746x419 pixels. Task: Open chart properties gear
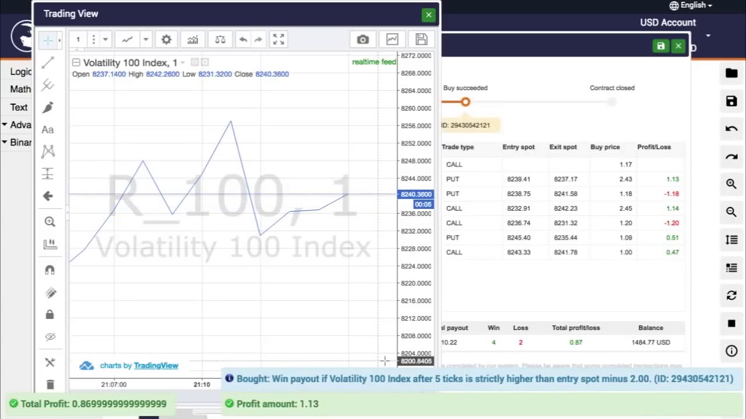[x=166, y=40]
